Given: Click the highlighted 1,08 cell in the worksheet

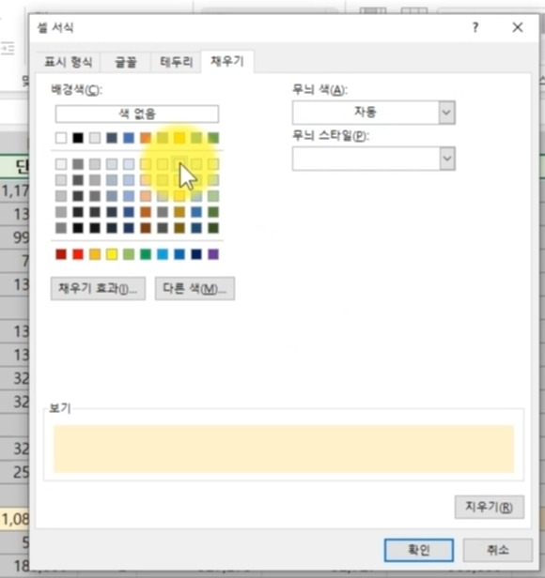Looking at the screenshot, I should click(x=15, y=520).
